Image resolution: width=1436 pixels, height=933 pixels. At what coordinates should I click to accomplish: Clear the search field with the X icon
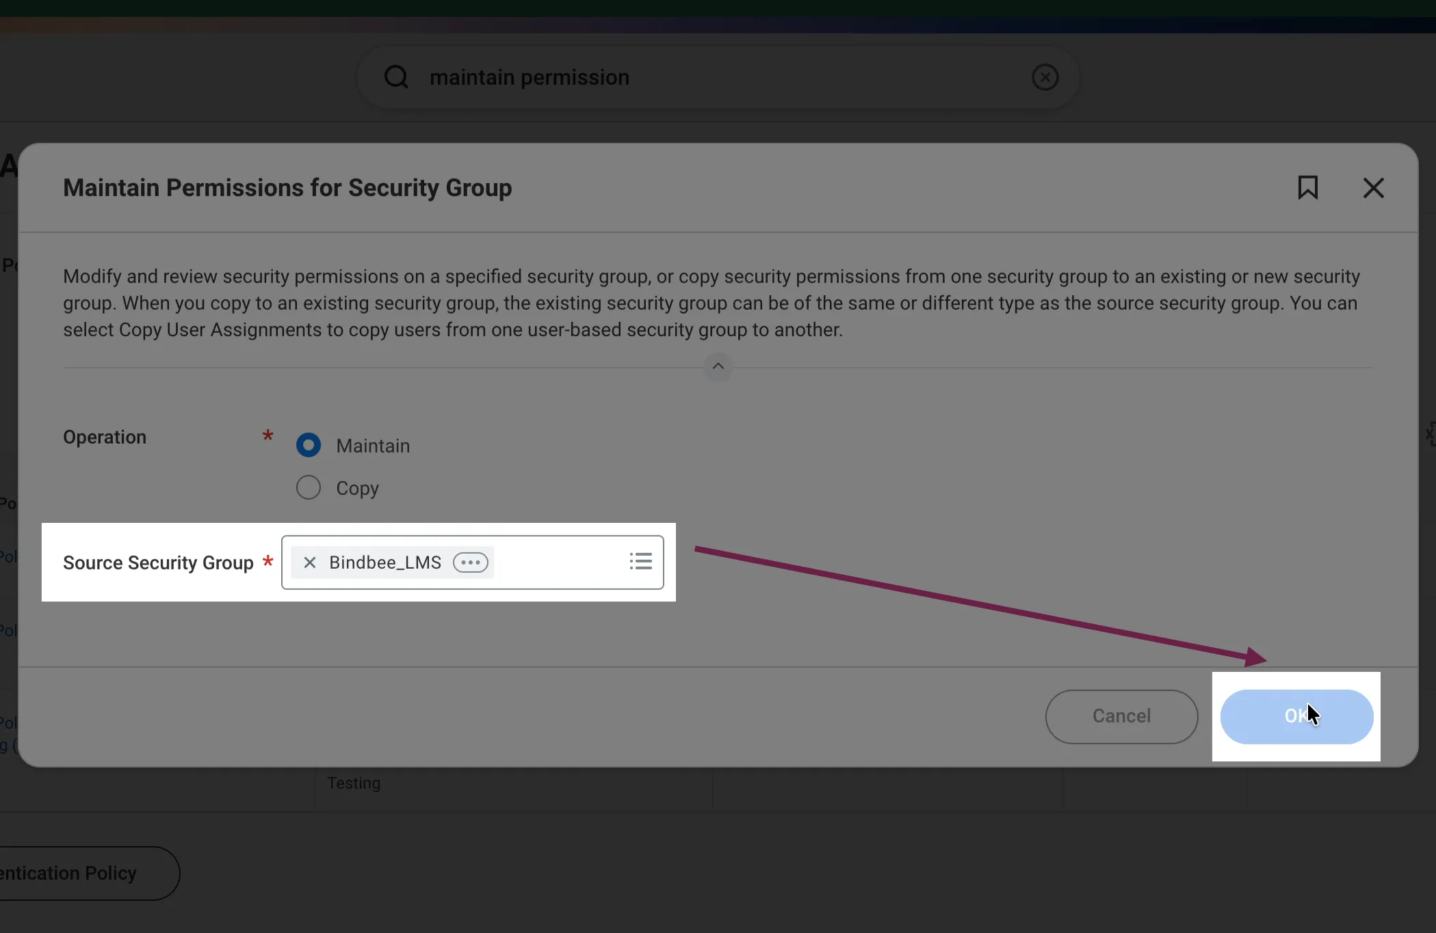click(1045, 77)
